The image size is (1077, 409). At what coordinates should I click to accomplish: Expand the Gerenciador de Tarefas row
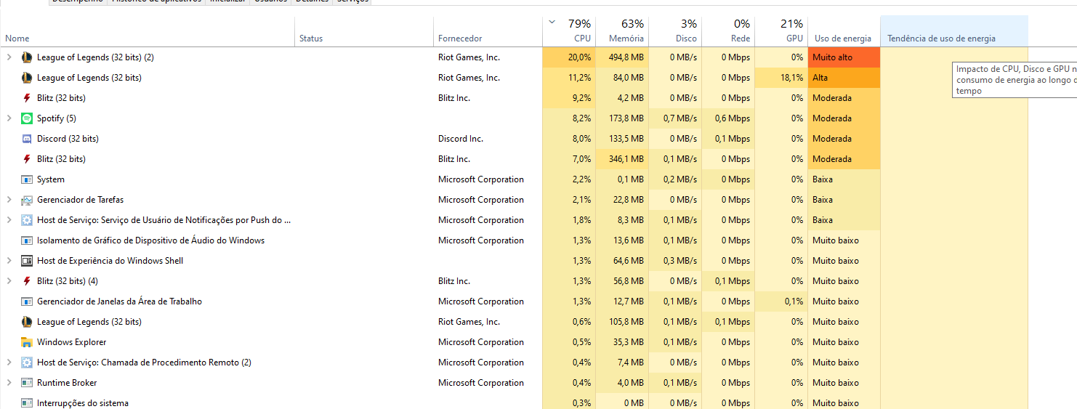coord(9,200)
